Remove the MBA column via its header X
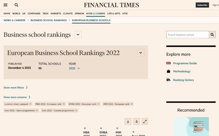This screenshot has width=219, height=136. (x=85, y=128)
